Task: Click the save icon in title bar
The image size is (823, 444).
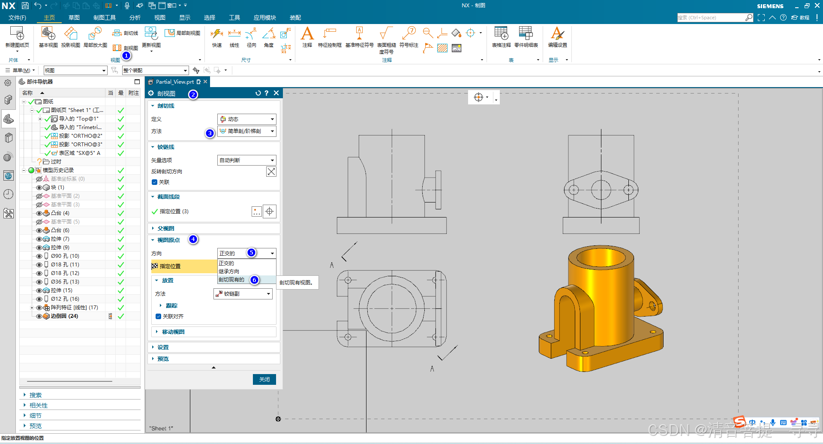Action: click(x=25, y=6)
